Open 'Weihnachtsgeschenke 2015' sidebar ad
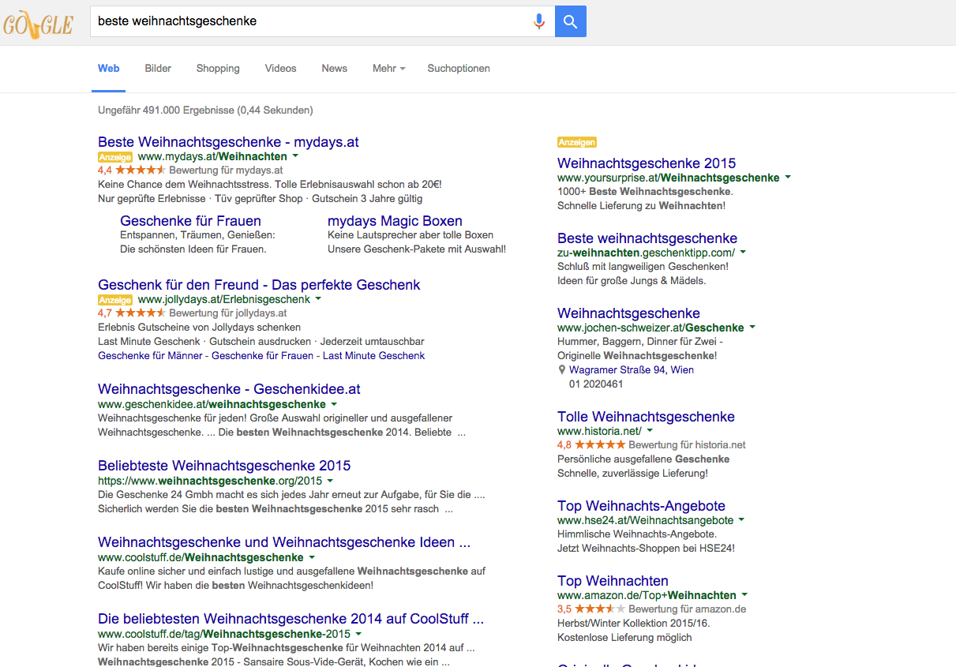Viewport: 956px width, 667px height. tap(647, 163)
